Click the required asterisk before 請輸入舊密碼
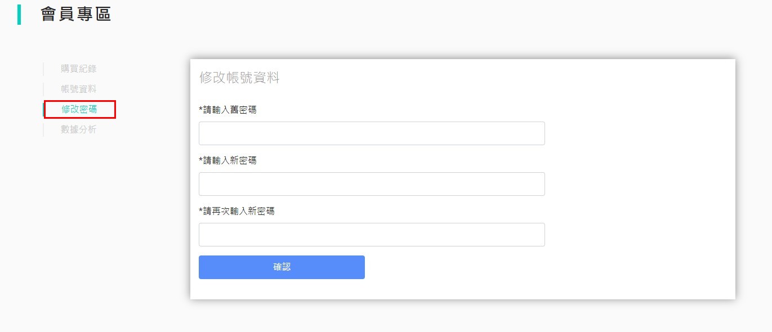772x332 pixels. tap(200, 109)
